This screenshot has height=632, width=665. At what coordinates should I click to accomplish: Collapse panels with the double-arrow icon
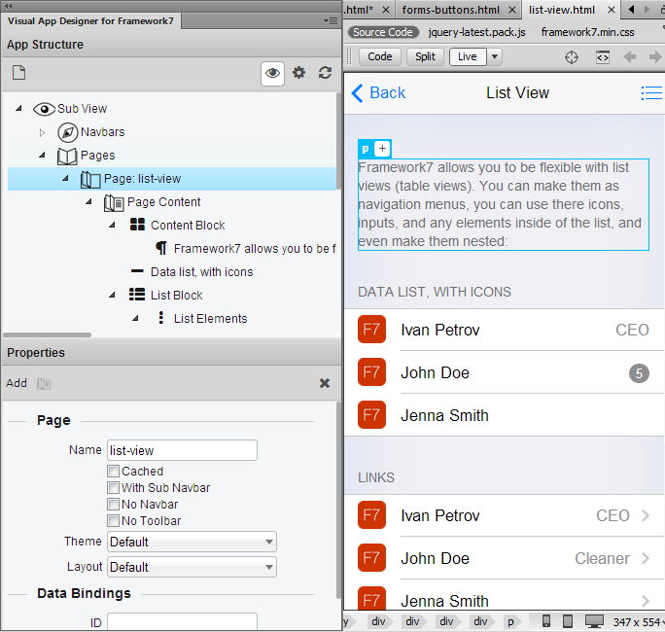coord(8,6)
